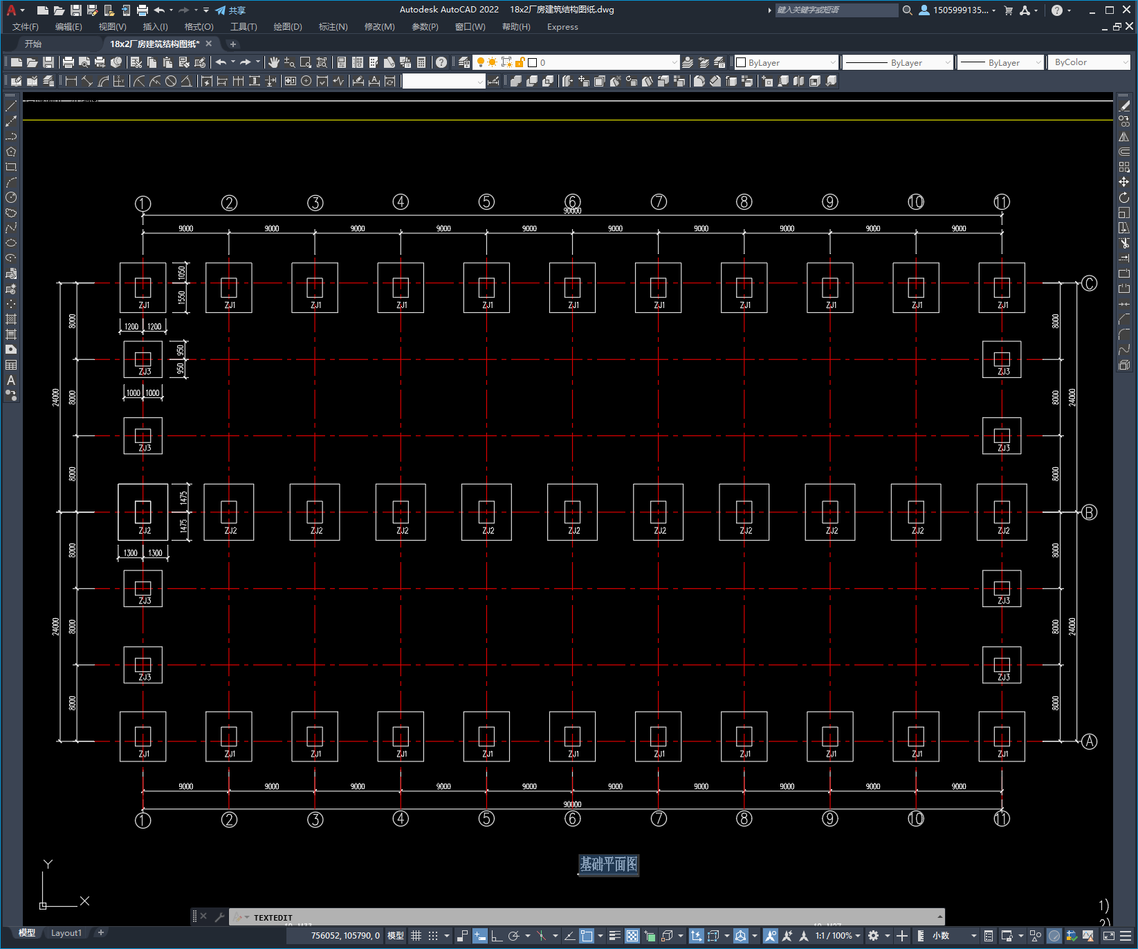Toggle the drawing grid display
The image size is (1138, 949).
point(416,936)
